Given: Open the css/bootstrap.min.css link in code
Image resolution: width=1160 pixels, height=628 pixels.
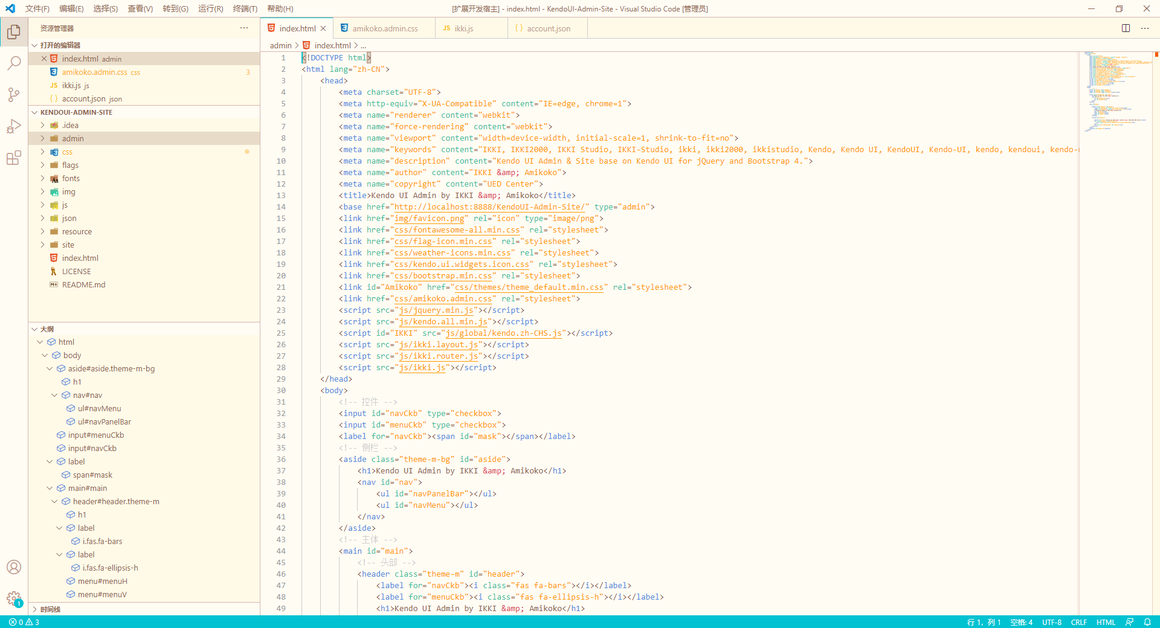Looking at the screenshot, I should (443, 276).
